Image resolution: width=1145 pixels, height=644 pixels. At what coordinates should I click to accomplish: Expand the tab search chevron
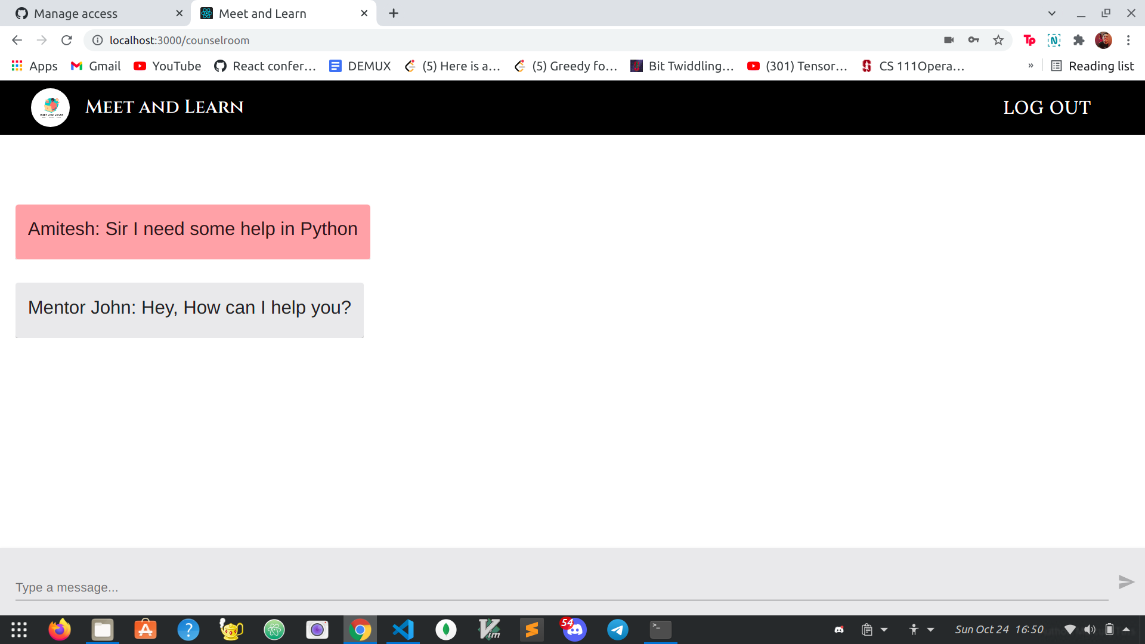pyautogui.click(x=1051, y=13)
